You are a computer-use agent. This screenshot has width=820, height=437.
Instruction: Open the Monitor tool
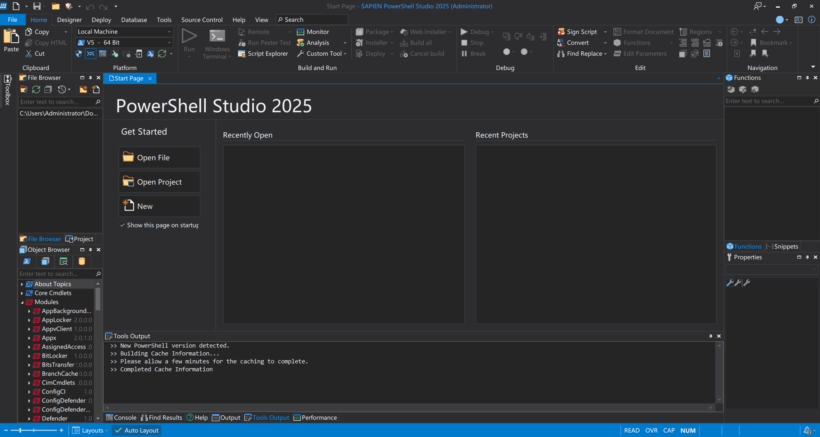pyautogui.click(x=313, y=32)
